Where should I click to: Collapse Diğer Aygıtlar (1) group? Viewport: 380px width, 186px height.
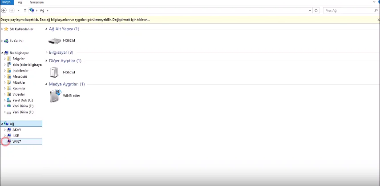[47, 61]
